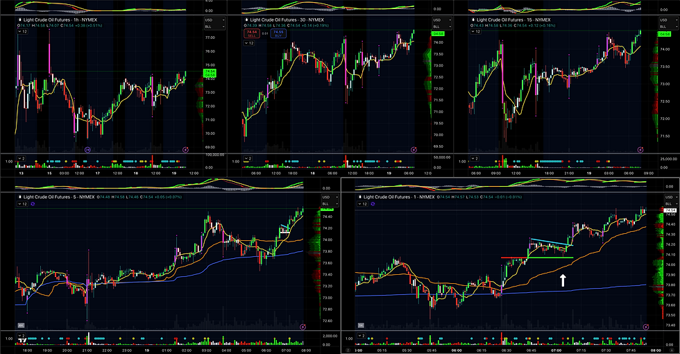This screenshot has width=680, height=354.
Task: Expand the 12 indicators legend on the 1-minute chart
Action: 362,204
